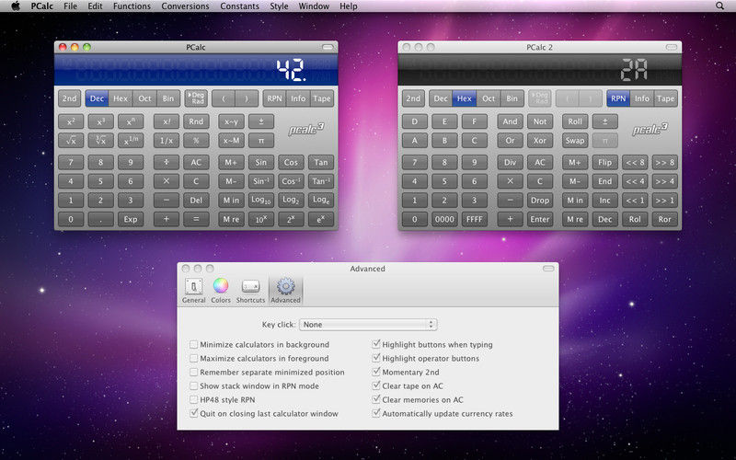Viewport: 736px width, 460px height.
Task: Click the plus-minus key in PCalc 2 window
Action: click(x=604, y=121)
